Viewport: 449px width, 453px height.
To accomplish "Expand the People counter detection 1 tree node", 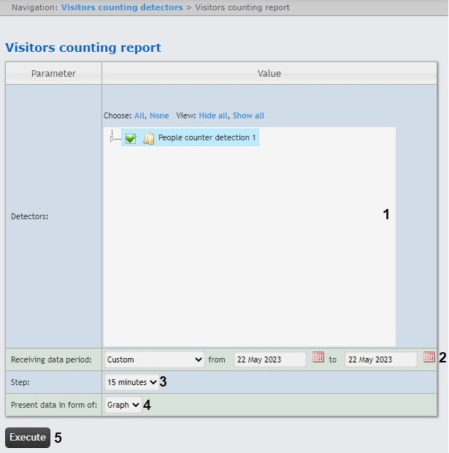I will point(112,139).
